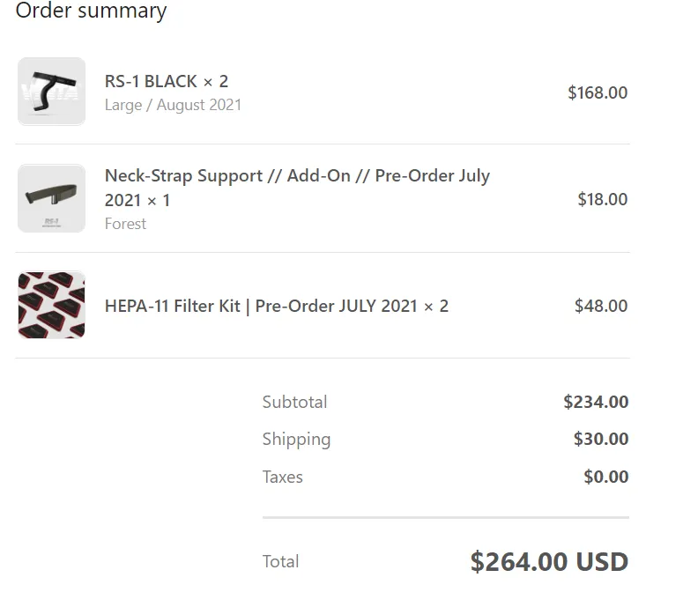Screen dimensions: 683x607
Task: Click the $48.00 filter kit price
Action: [x=601, y=306]
